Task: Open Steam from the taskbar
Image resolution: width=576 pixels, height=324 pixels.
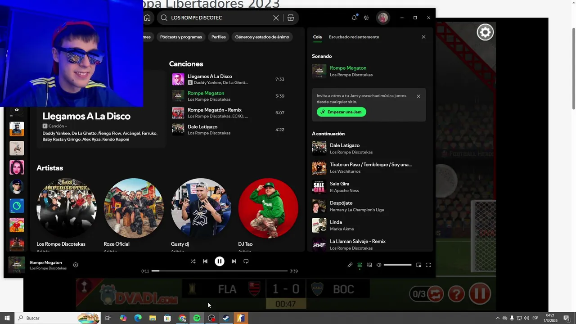Action: [x=226, y=318]
